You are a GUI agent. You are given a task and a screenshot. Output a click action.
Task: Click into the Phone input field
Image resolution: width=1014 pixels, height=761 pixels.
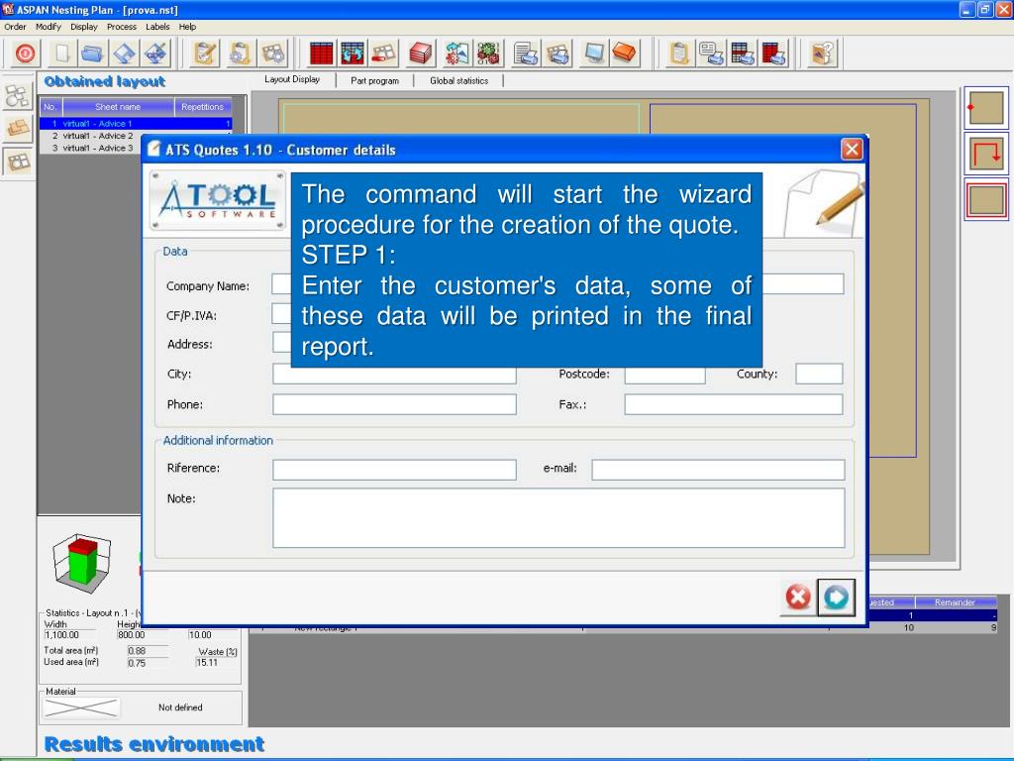coord(394,404)
